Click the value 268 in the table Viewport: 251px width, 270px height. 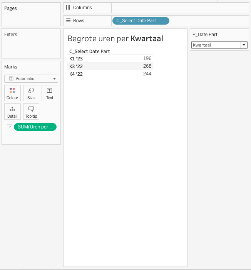click(147, 67)
